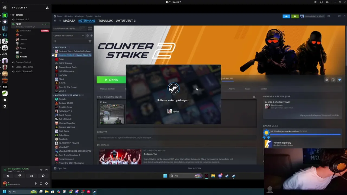Open Discord help question mark icon

click(x=327, y=2)
